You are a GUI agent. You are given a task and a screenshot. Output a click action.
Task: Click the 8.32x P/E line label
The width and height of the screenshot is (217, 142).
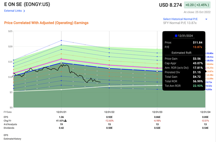[209, 86]
